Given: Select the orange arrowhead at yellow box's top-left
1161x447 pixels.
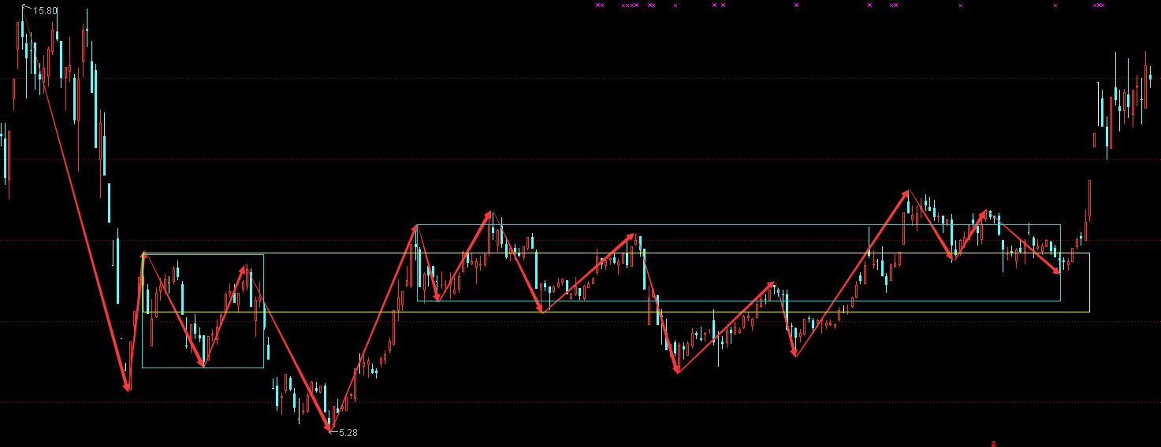Looking at the screenshot, I should point(143,255).
